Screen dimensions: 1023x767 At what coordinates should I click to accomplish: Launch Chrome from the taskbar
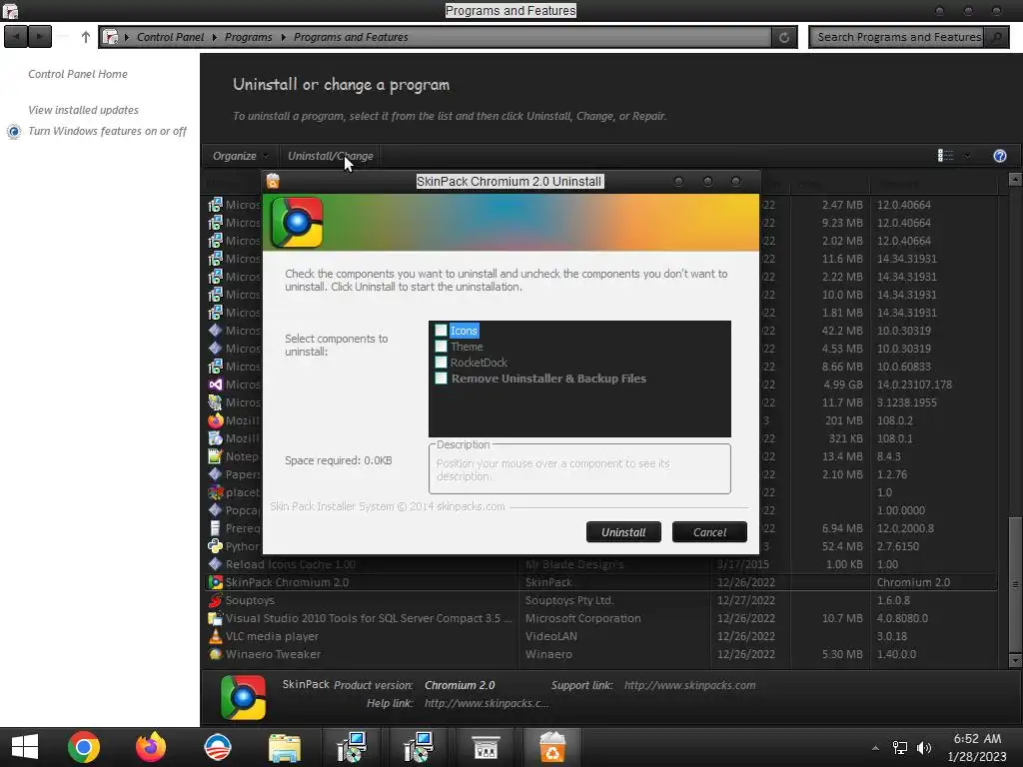pos(84,747)
